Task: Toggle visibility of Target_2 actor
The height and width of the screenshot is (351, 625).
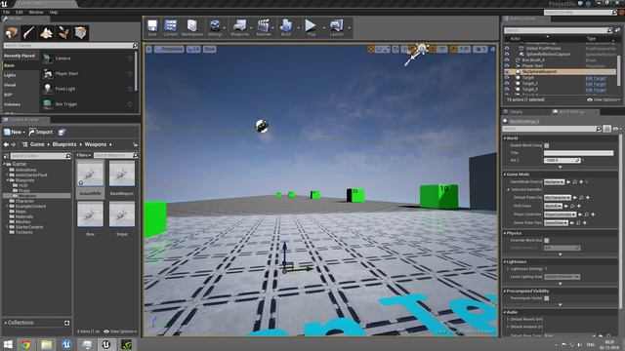Action: [x=507, y=84]
